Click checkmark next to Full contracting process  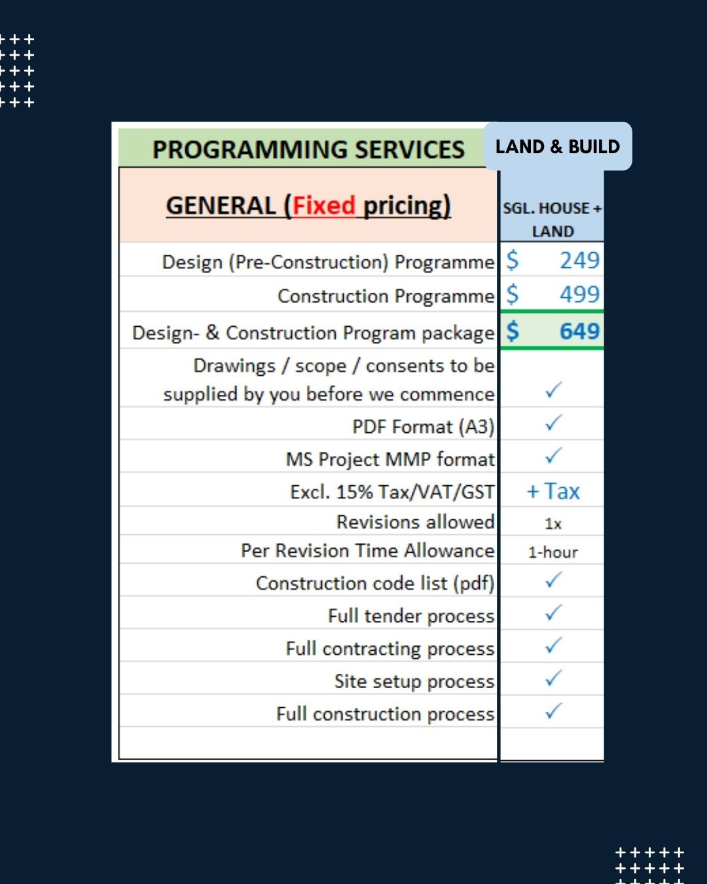pyautogui.click(x=553, y=646)
